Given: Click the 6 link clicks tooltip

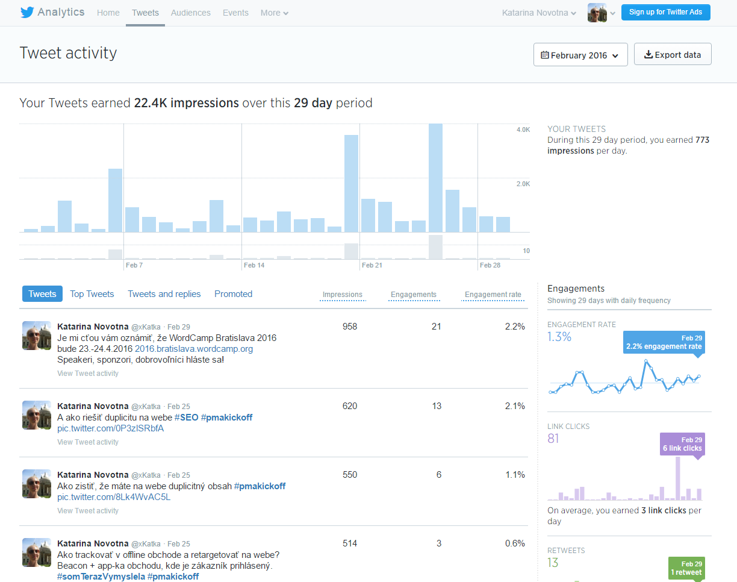Looking at the screenshot, I should tap(682, 444).
